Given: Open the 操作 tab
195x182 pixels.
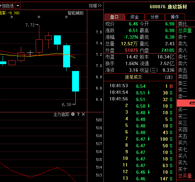Looking at the screenshot, I should 175,17.
